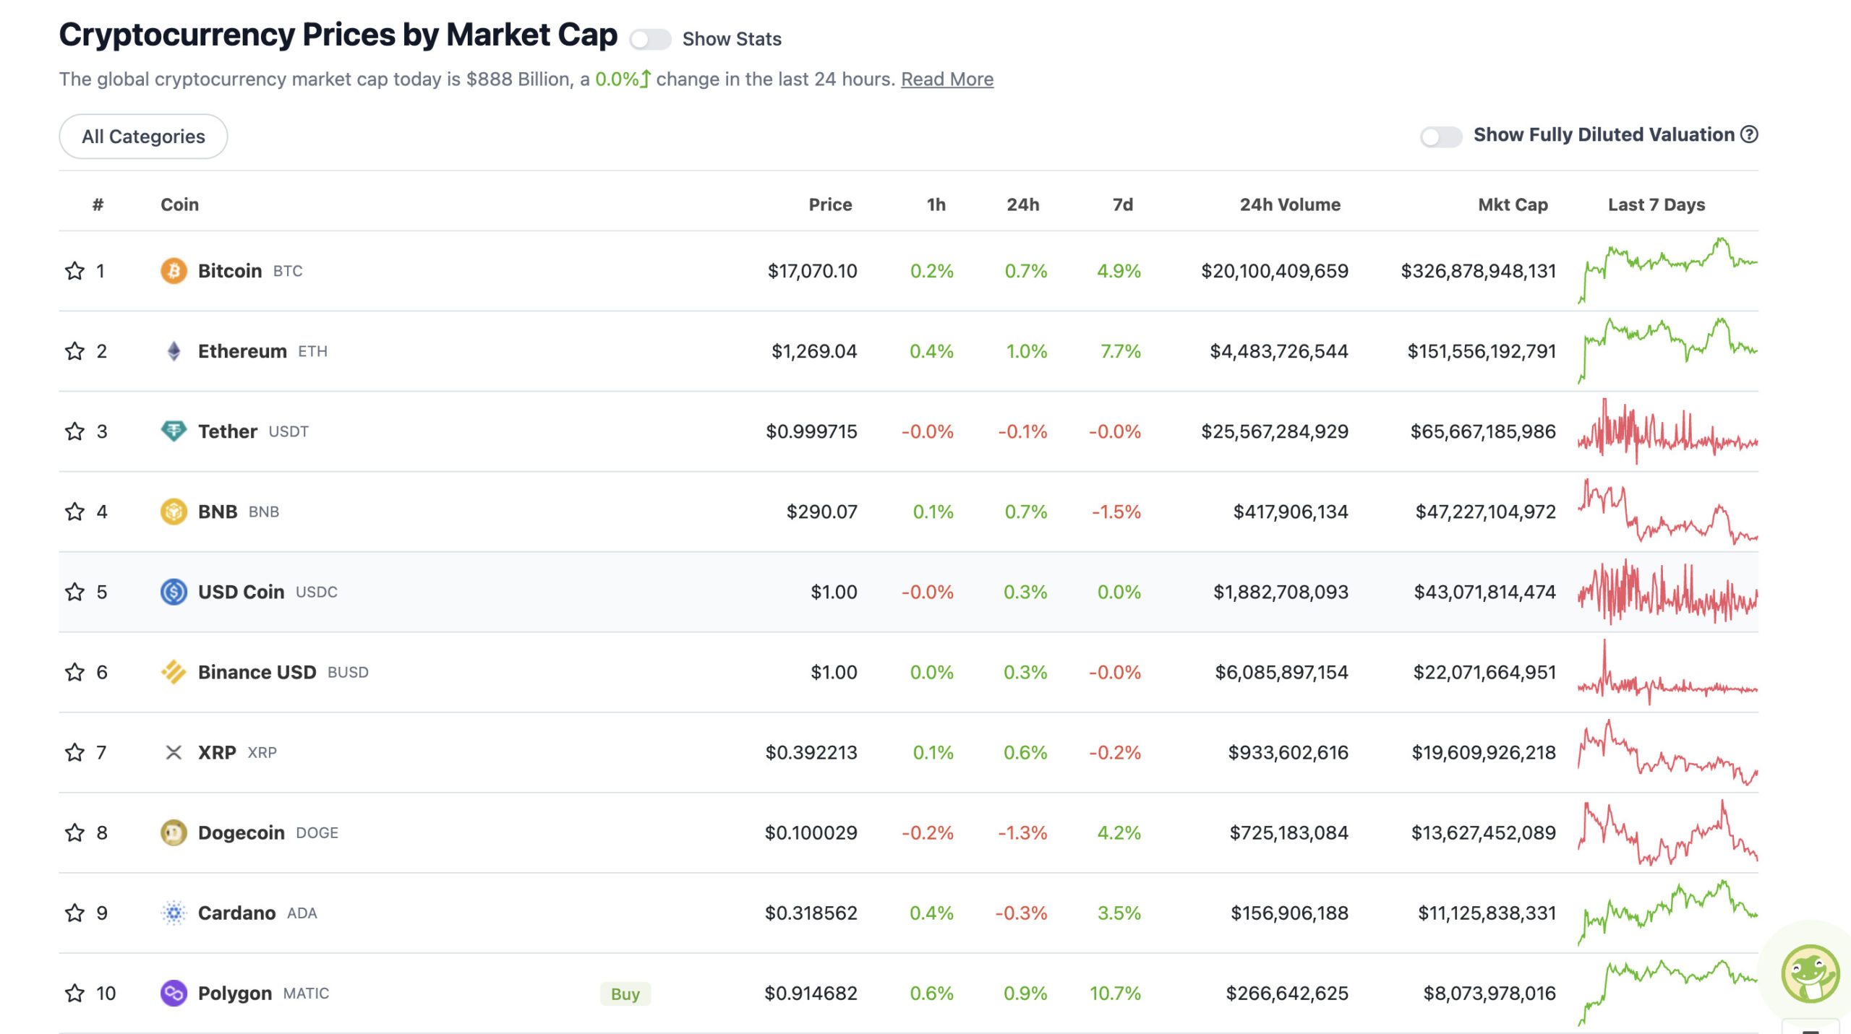
Task: Click Dogecoin 24h change -1.3%
Action: (x=1022, y=832)
